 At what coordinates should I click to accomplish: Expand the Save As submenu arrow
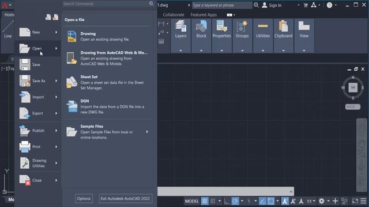[x=57, y=80]
